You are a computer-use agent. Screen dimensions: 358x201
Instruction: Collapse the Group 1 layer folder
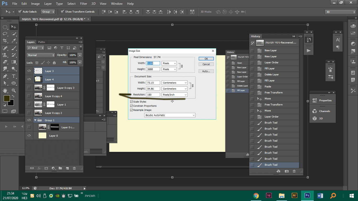tap(35, 120)
